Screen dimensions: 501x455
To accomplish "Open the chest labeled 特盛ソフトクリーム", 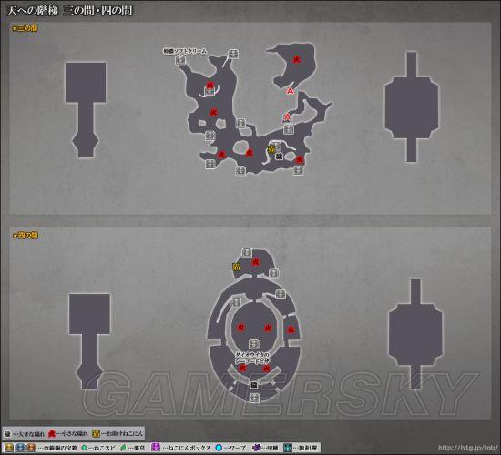I will 181,59.
